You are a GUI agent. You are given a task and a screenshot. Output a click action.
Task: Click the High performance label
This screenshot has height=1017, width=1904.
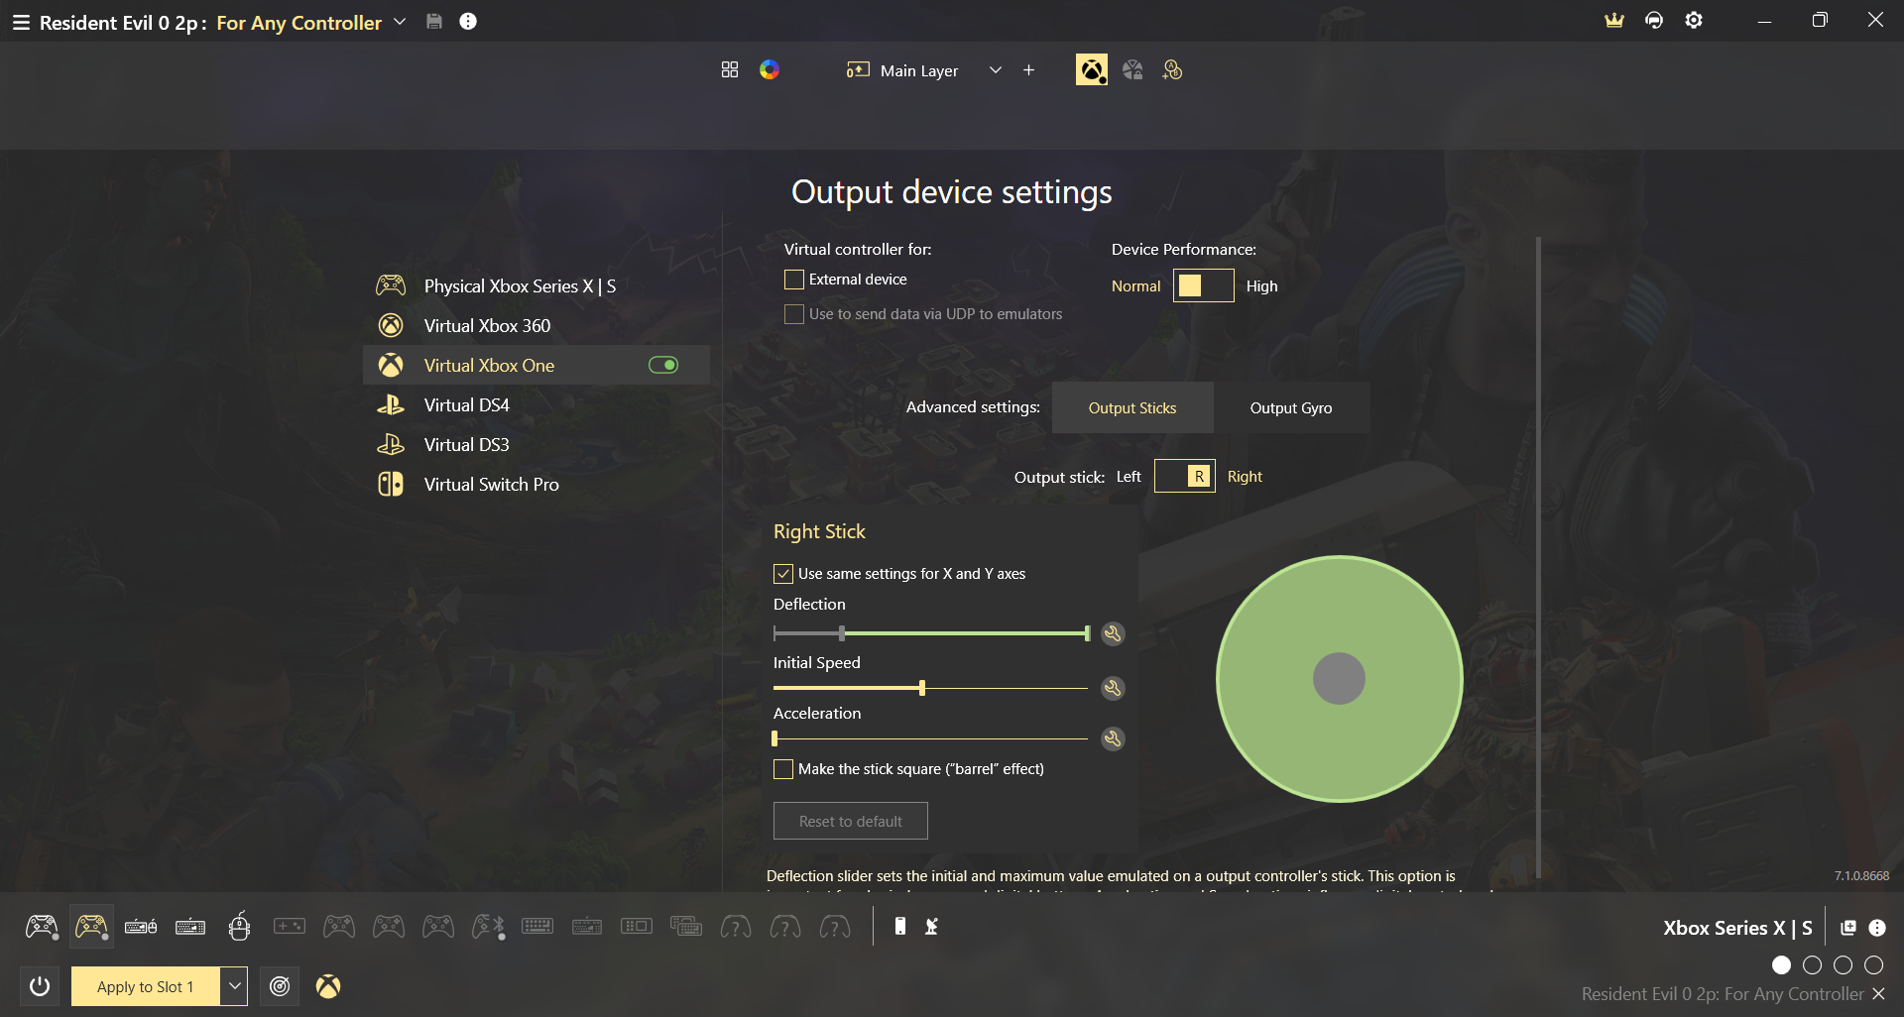(1261, 285)
